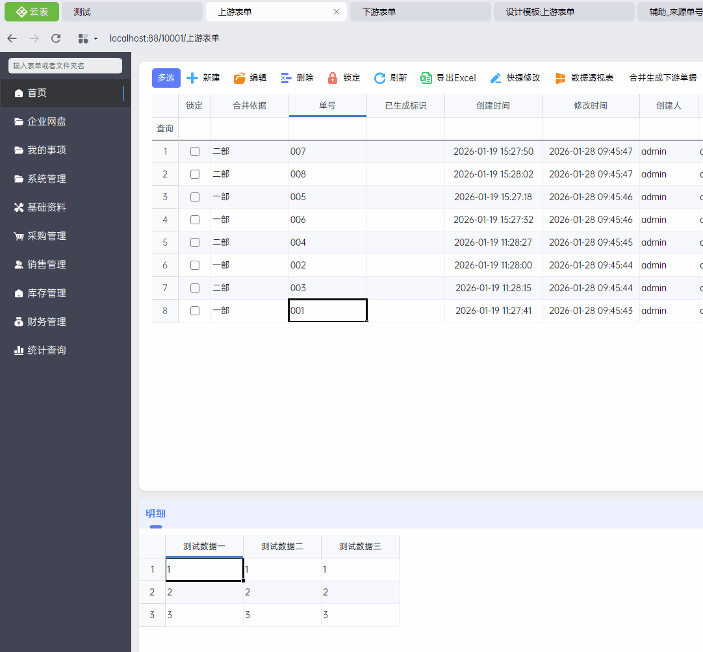Close the 上游表单 tab
This screenshot has height=652, width=703.
point(337,12)
